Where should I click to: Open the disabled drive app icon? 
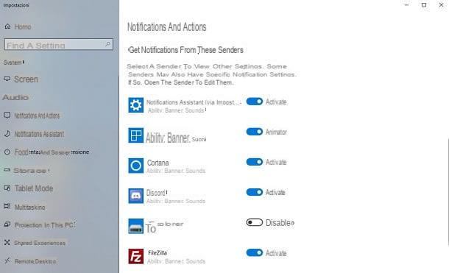click(135, 226)
